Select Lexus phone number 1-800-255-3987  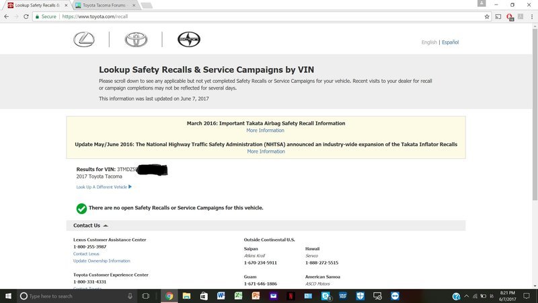click(x=90, y=246)
